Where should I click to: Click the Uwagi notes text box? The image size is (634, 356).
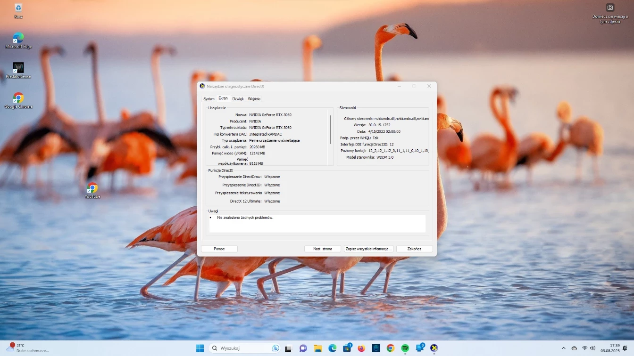[317, 223]
